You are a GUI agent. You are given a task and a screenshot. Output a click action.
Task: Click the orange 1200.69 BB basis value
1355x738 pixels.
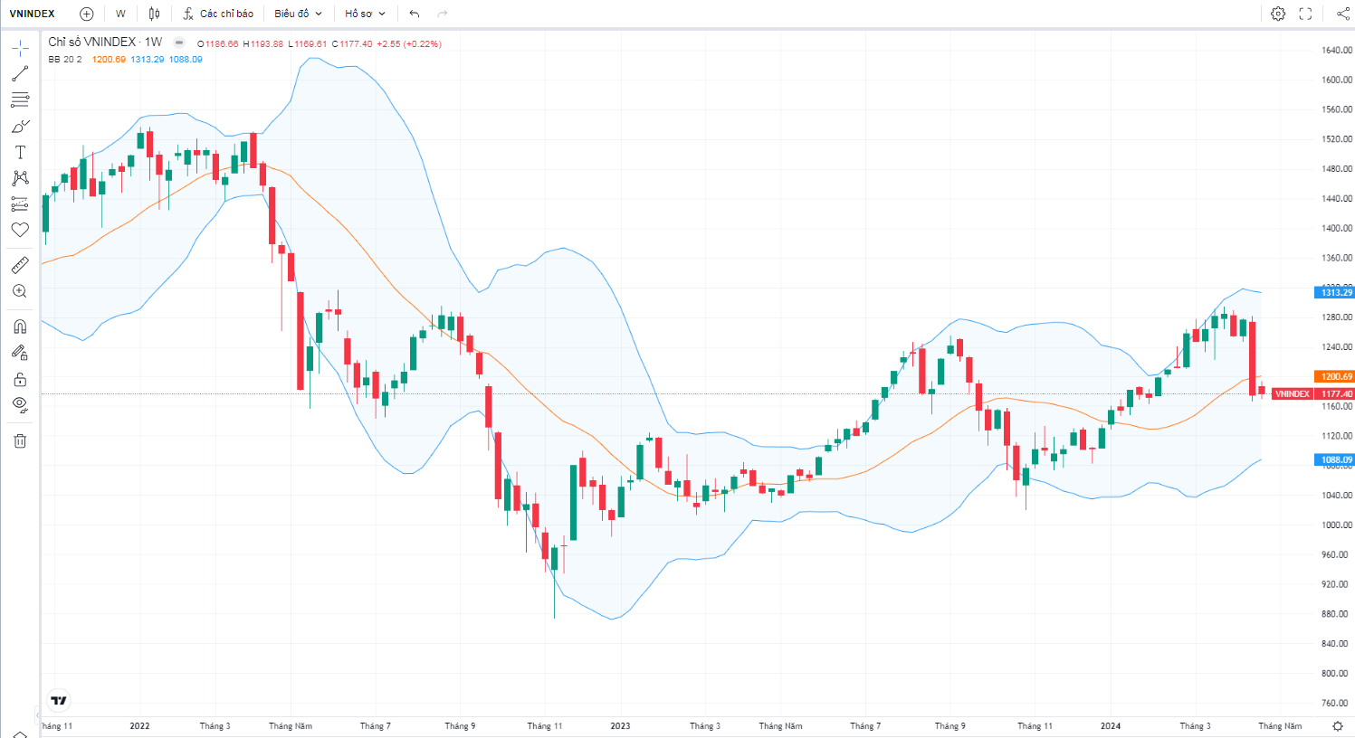click(x=110, y=60)
